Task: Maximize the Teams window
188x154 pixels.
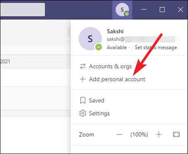Action: [162, 10]
